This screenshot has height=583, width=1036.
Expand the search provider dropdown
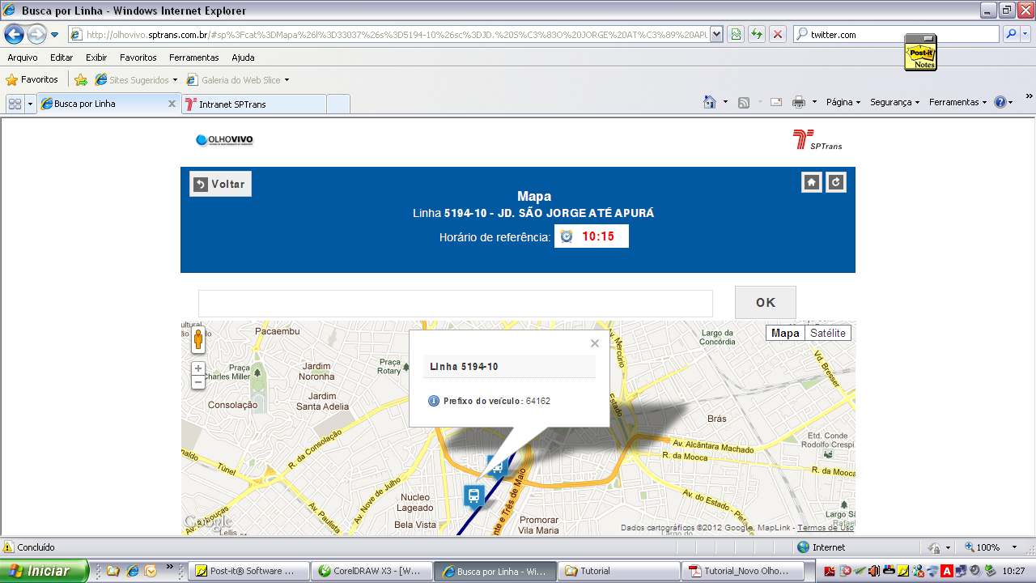click(x=1025, y=35)
